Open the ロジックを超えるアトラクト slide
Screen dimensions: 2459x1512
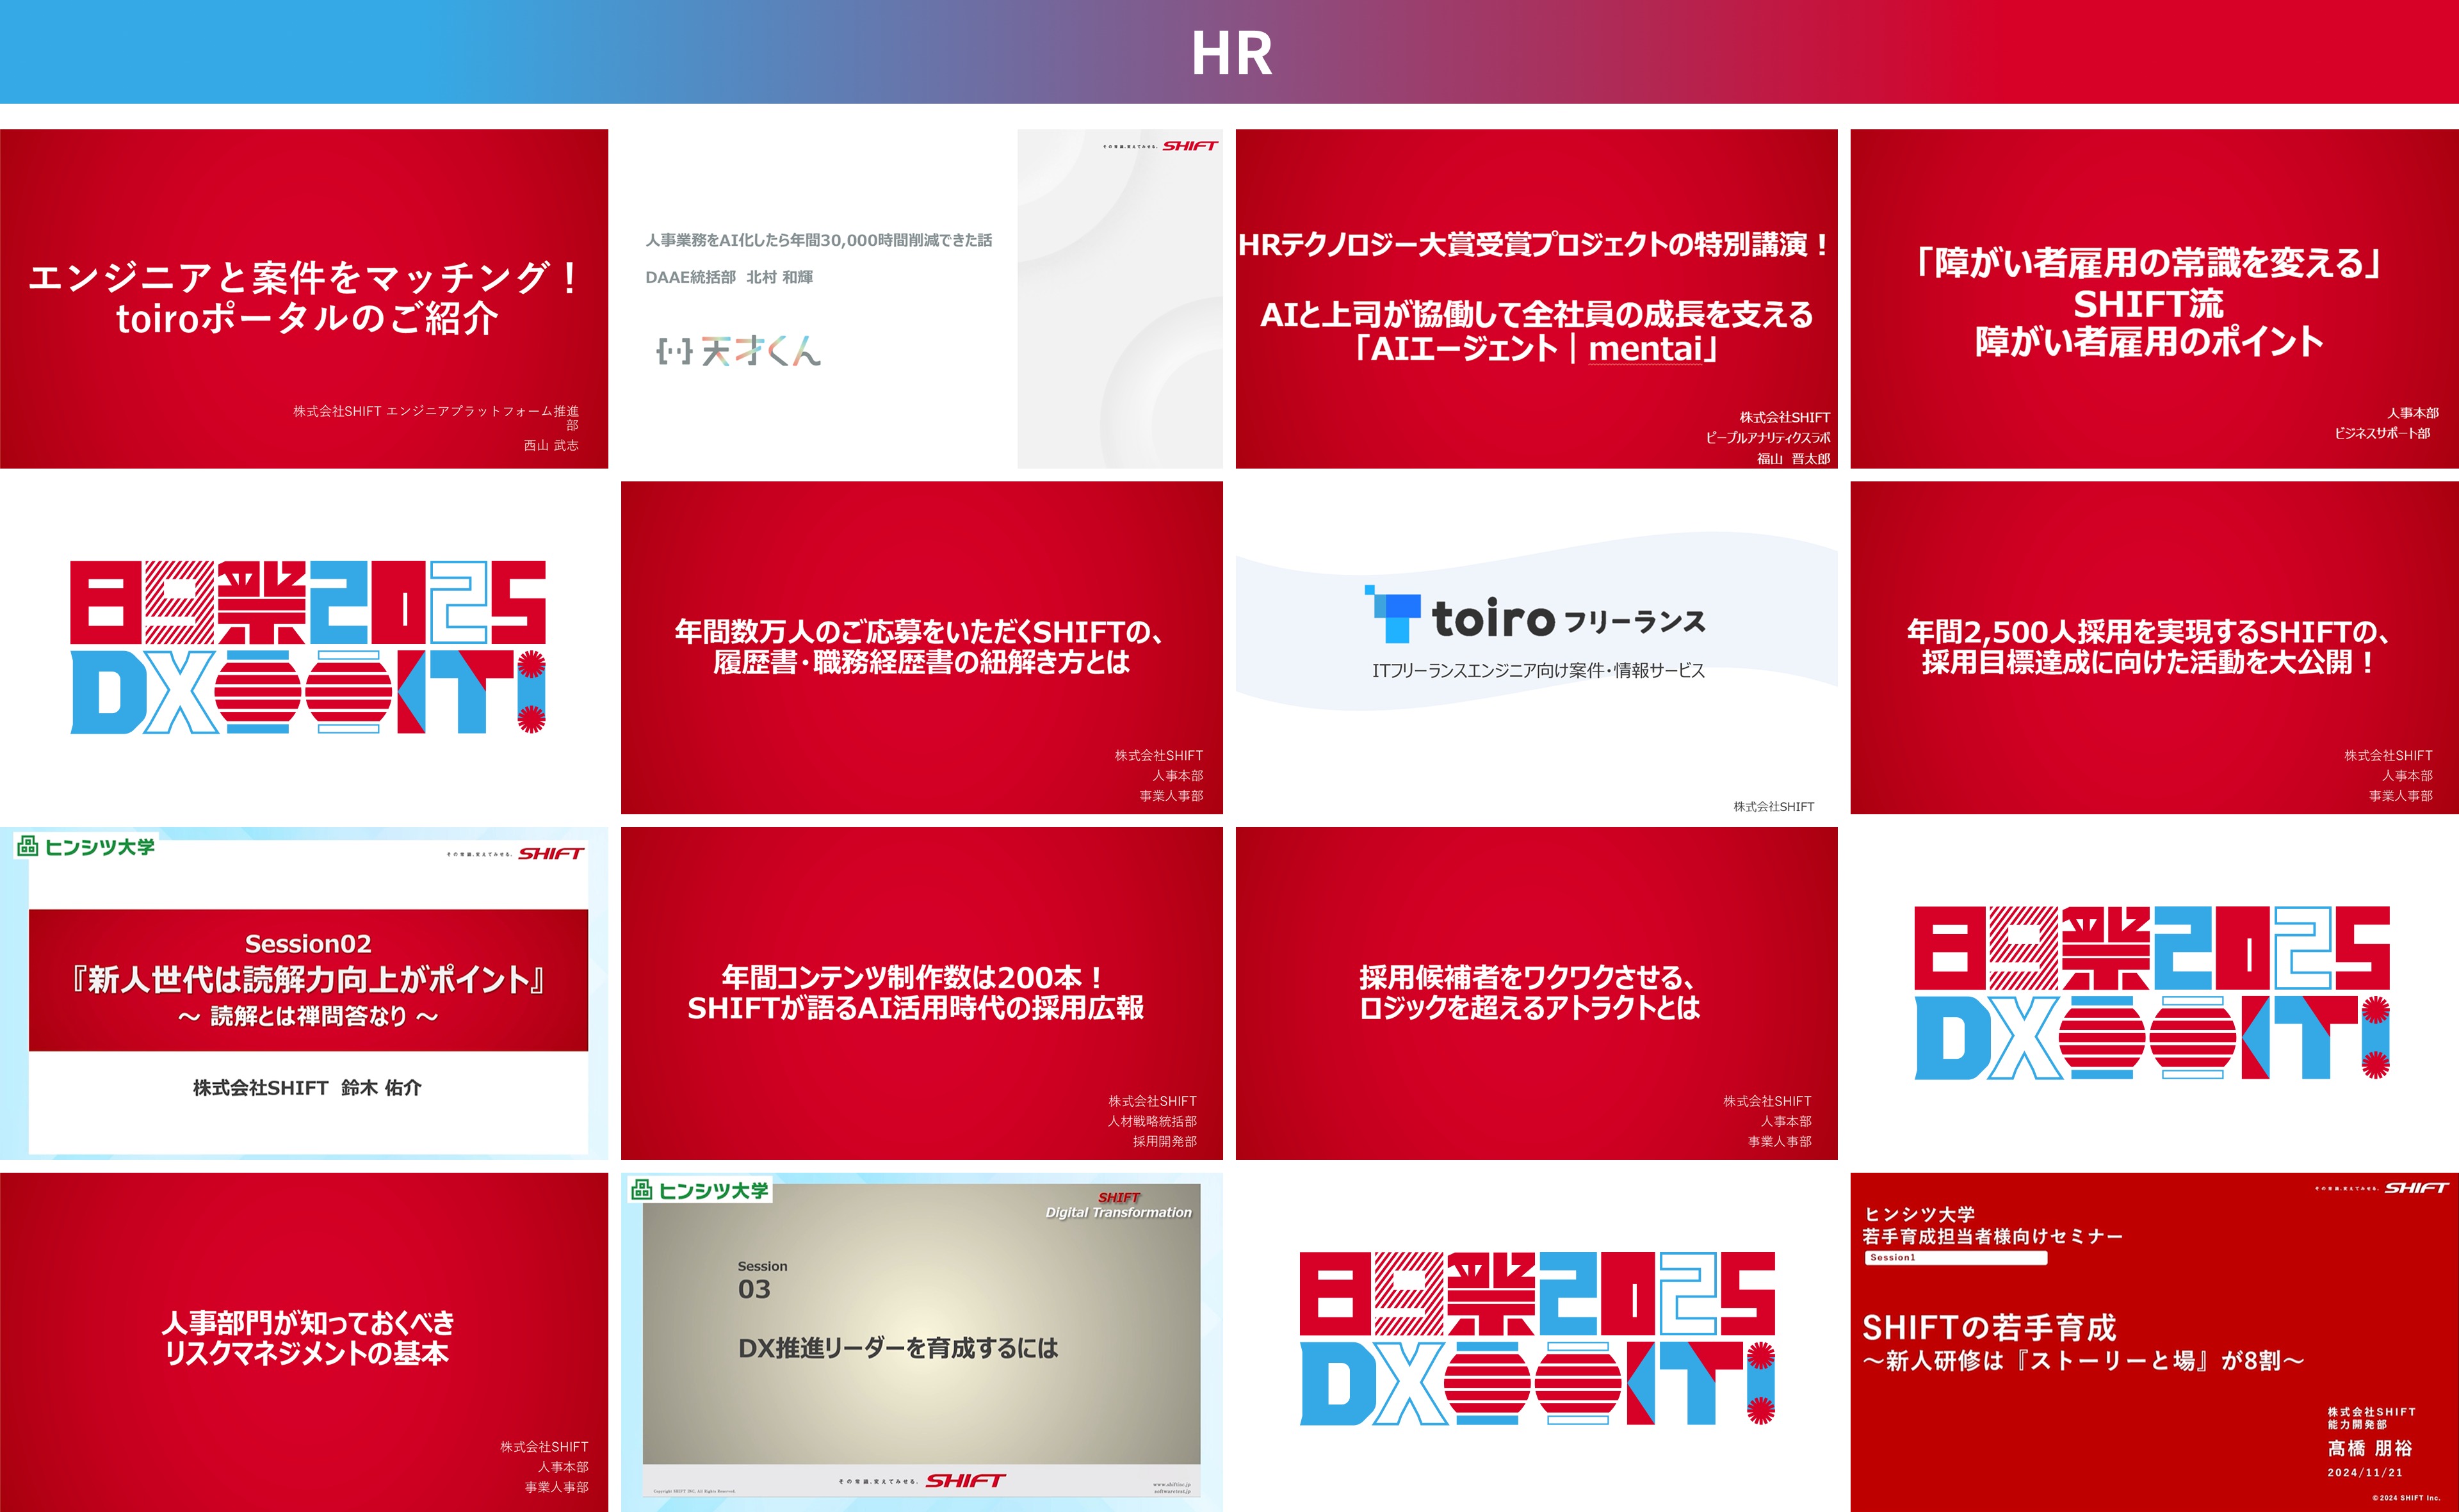tap(1536, 993)
